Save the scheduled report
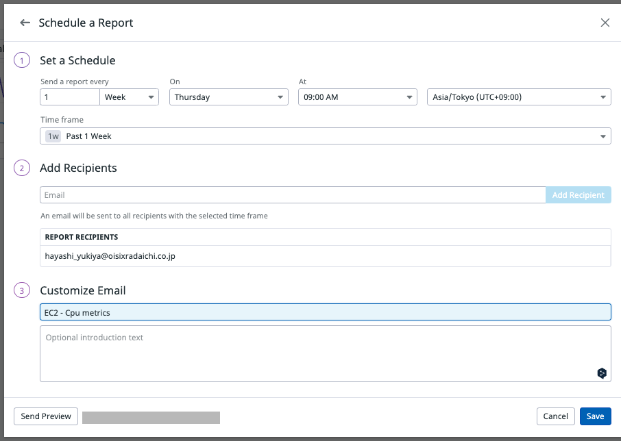 click(x=595, y=416)
